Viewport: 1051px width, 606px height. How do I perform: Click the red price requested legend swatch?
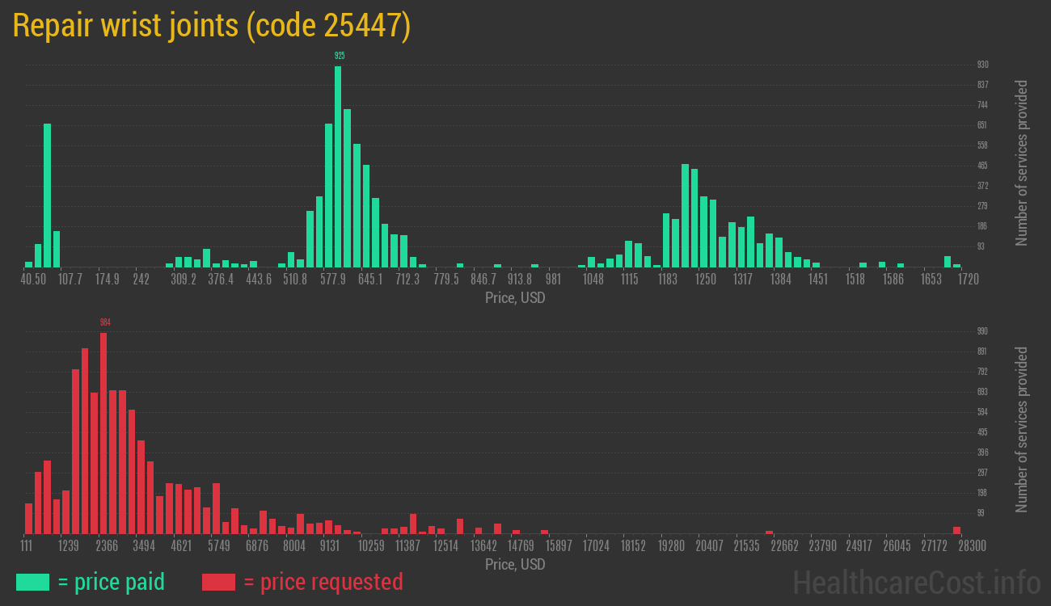click(218, 582)
